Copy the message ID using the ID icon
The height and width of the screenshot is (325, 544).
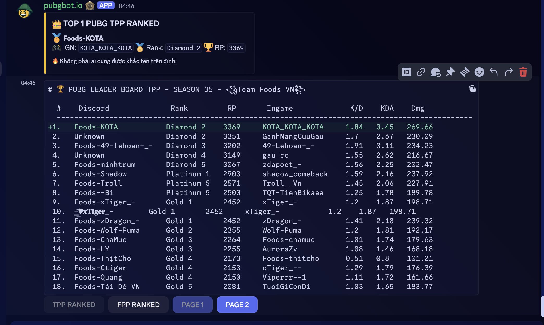(407, 72)
